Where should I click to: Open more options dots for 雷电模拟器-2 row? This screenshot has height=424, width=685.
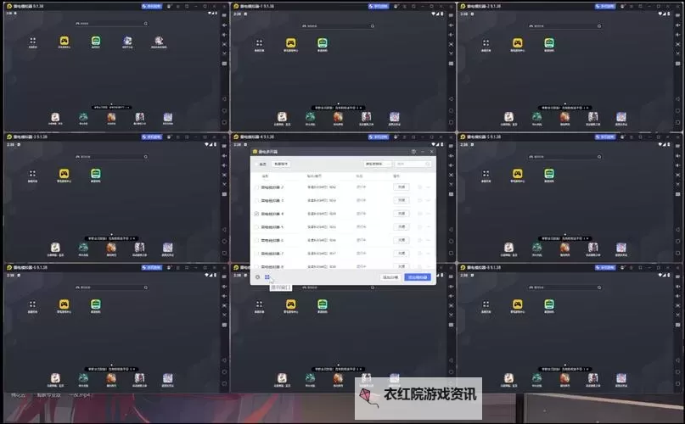tap(428, 187)
